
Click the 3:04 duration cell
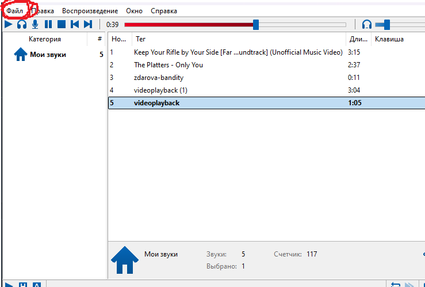(x=354, y=90)
